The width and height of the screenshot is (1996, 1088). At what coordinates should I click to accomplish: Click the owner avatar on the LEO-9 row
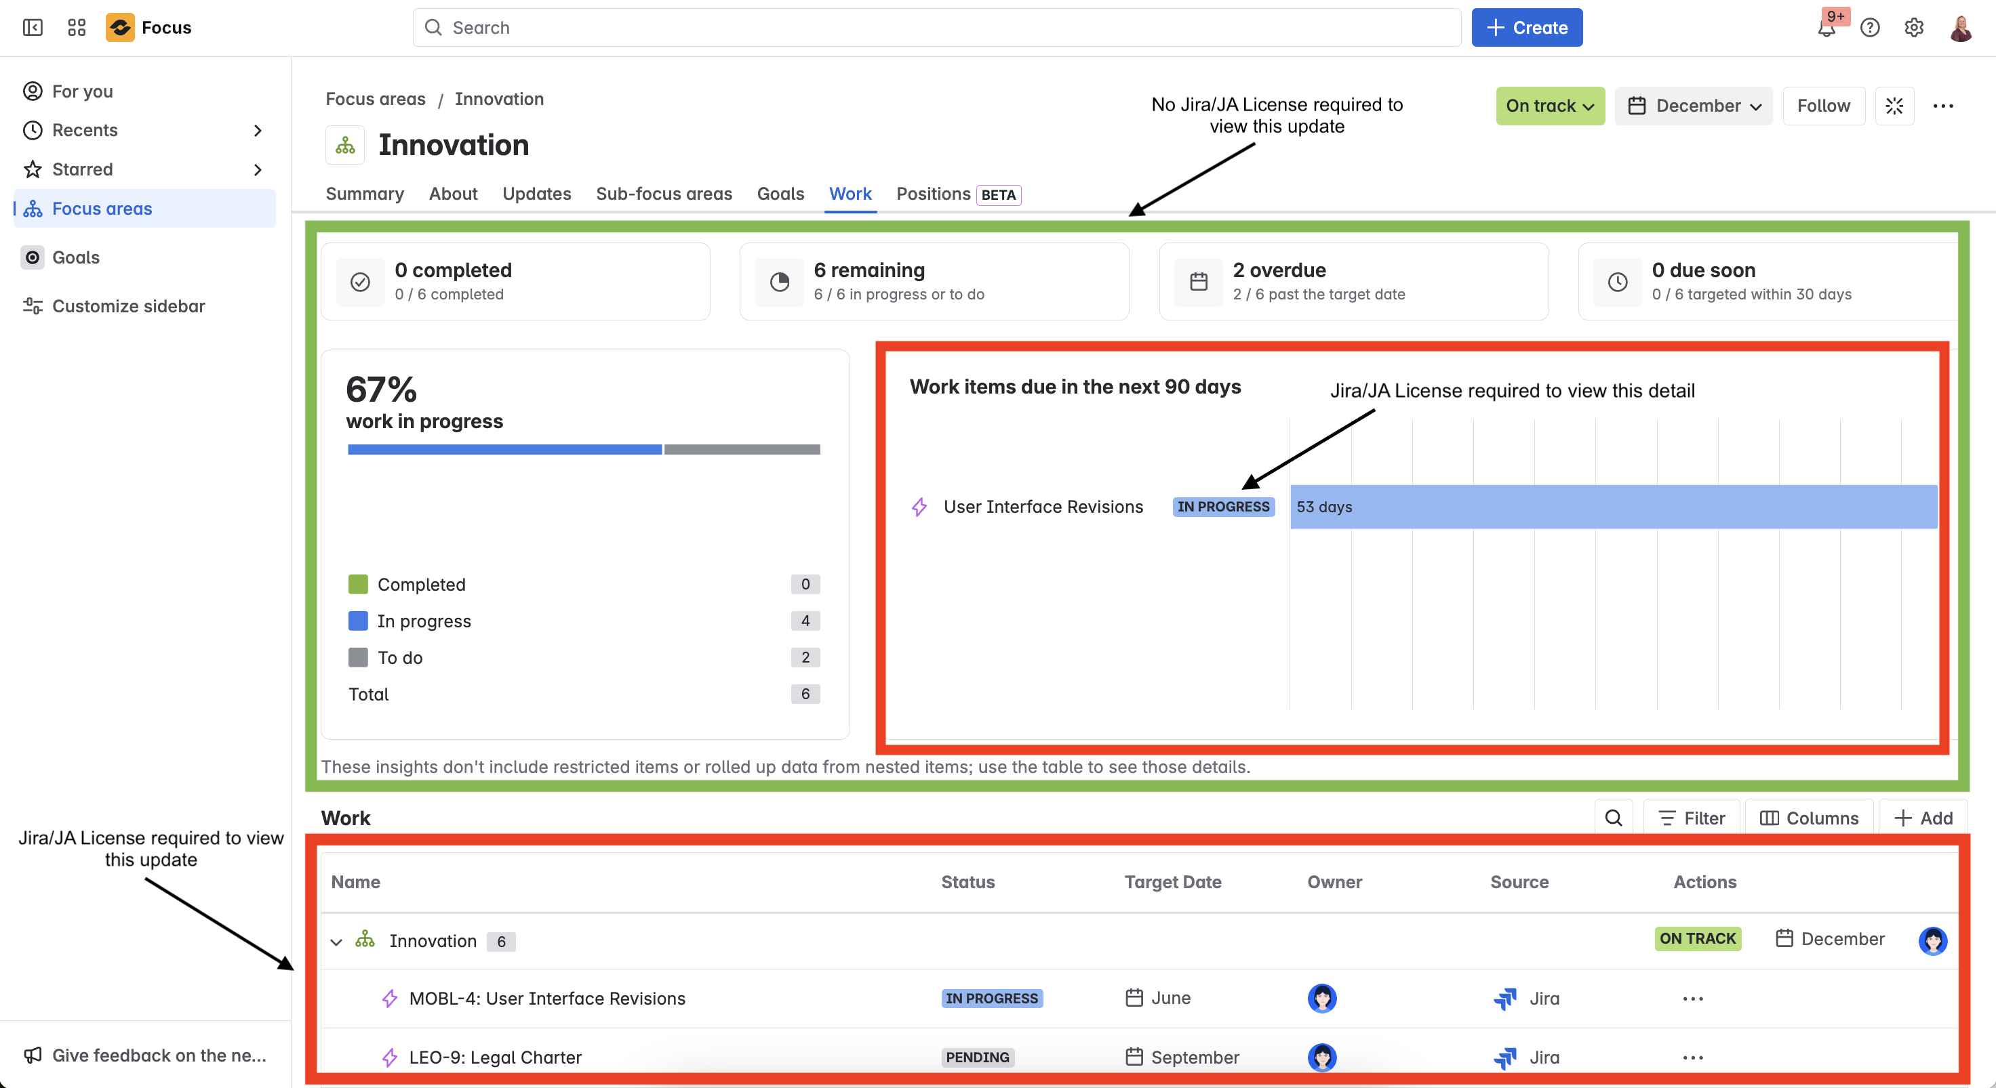1322,1057
